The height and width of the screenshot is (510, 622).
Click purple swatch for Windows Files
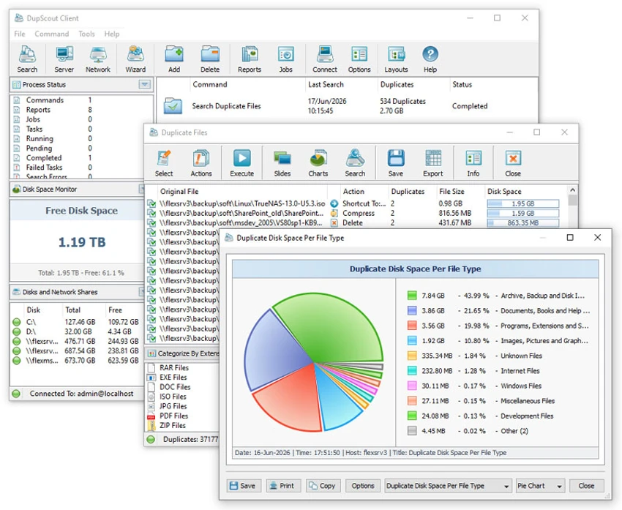click(412, 386)
